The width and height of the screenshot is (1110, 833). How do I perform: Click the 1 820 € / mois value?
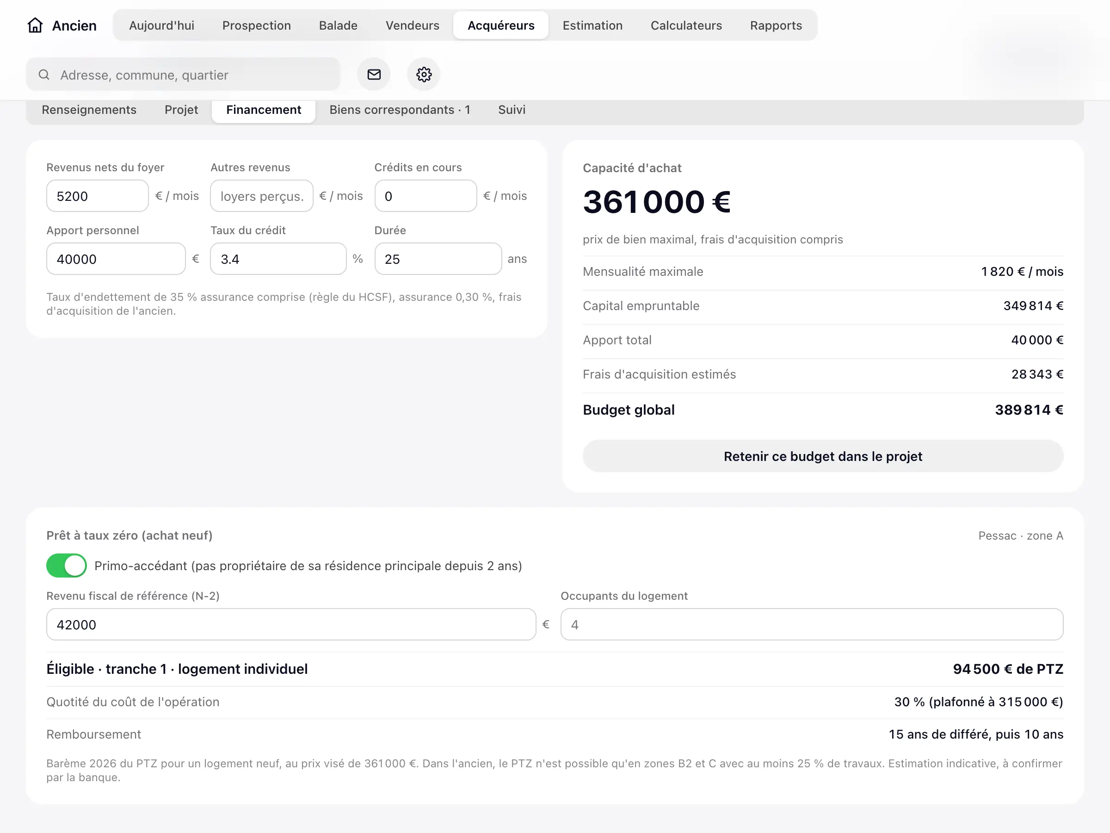pos(1022,272)
